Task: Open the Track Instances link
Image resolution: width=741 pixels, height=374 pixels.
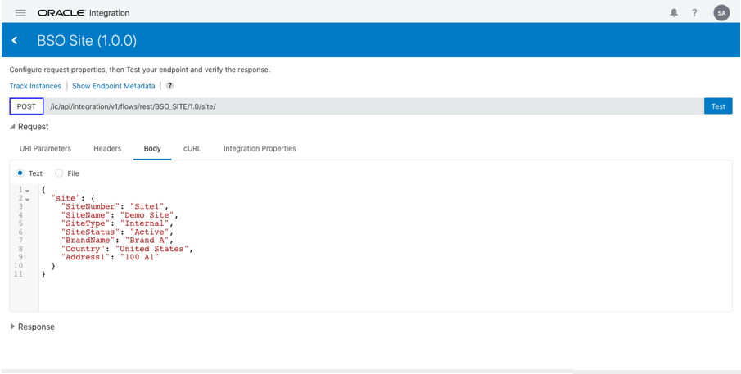Action: point(35,86)
